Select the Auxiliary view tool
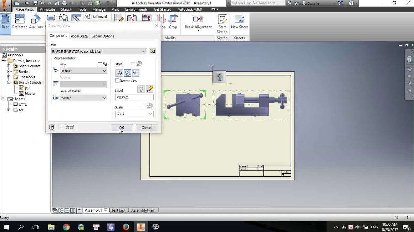 point(36,22)
